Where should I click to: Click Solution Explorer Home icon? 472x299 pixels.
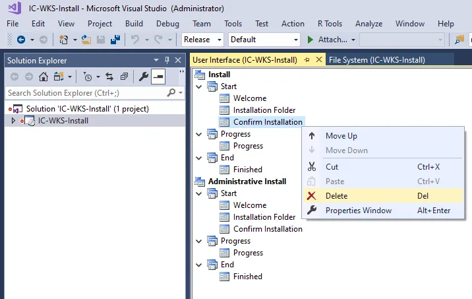point(44,77)
